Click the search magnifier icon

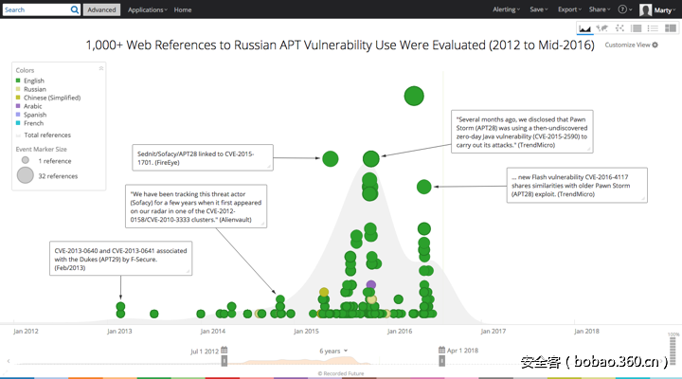75,9
